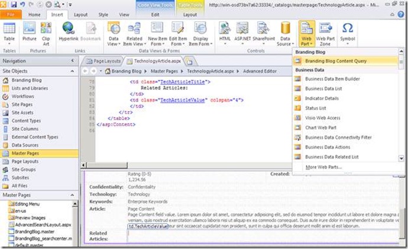Choose Branding Blog Content Query web part
408x249 pixels.
click(344, 61)
